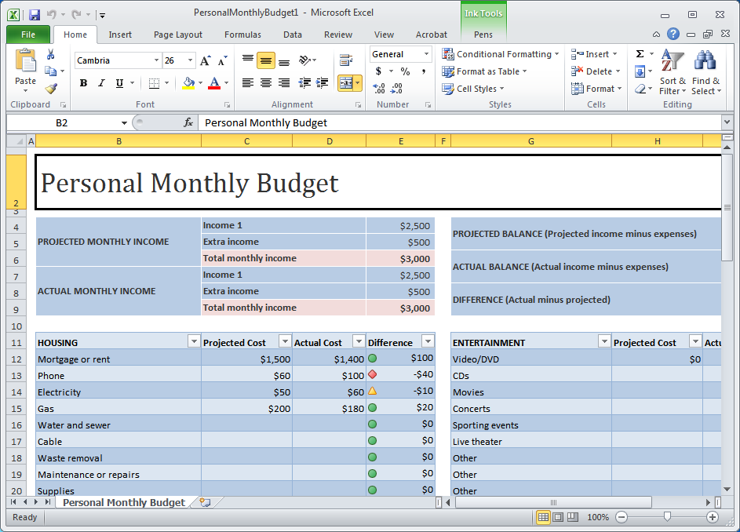The width and height of the screenshot is (740, 532).
Task: Open the File menu
Action: [x=27, y=34]
